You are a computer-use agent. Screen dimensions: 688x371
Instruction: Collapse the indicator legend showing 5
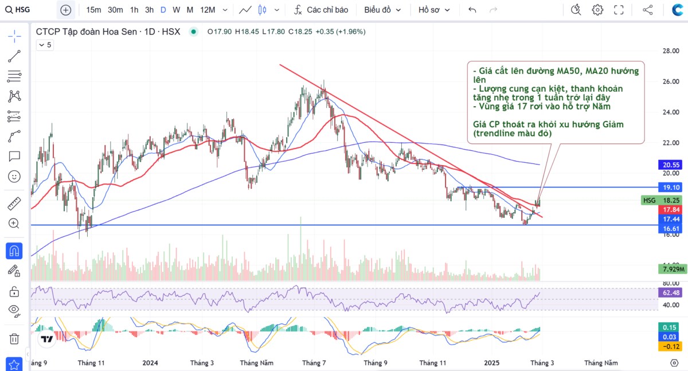[x=45, y=45]
